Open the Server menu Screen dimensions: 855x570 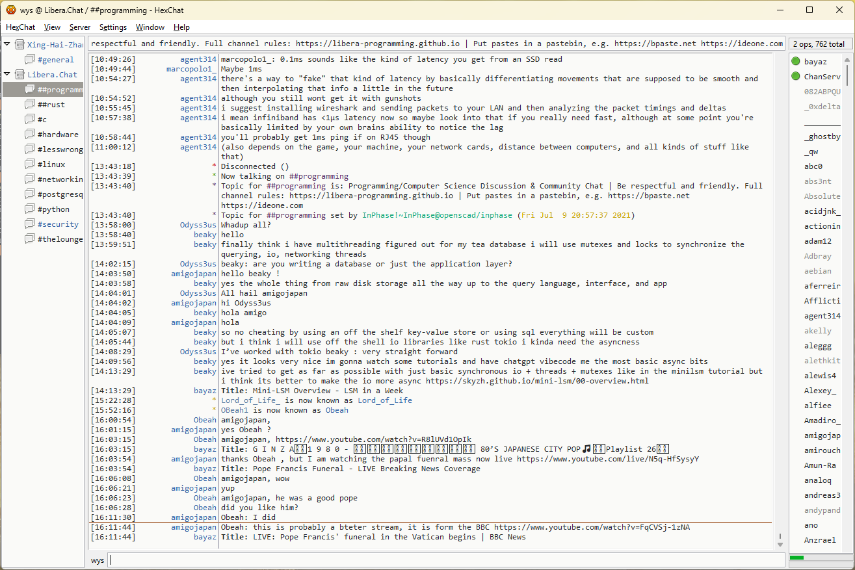(x=80, y=27)
